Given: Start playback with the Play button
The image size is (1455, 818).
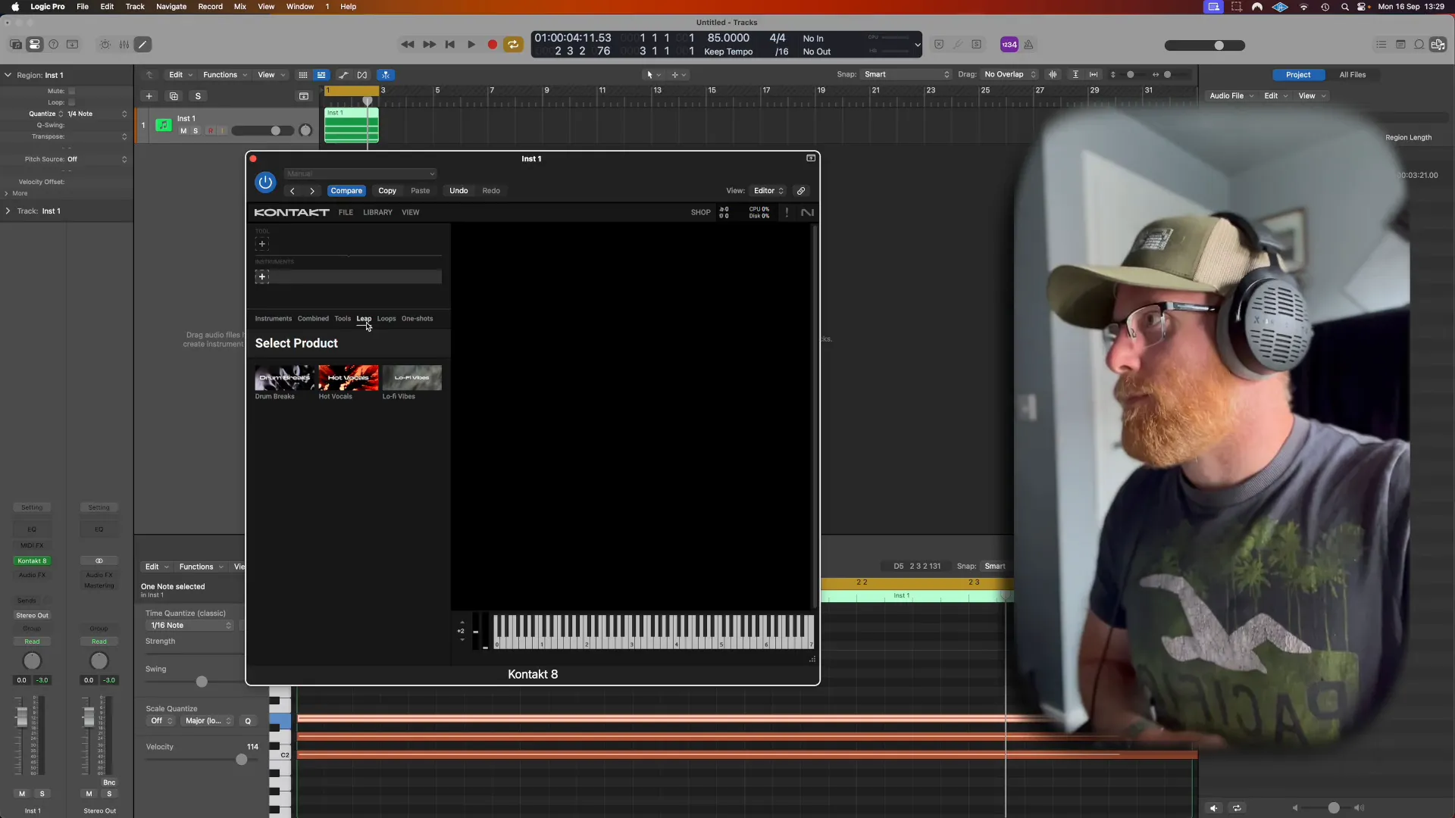Looking at the screenshot, I should point(471,45).
